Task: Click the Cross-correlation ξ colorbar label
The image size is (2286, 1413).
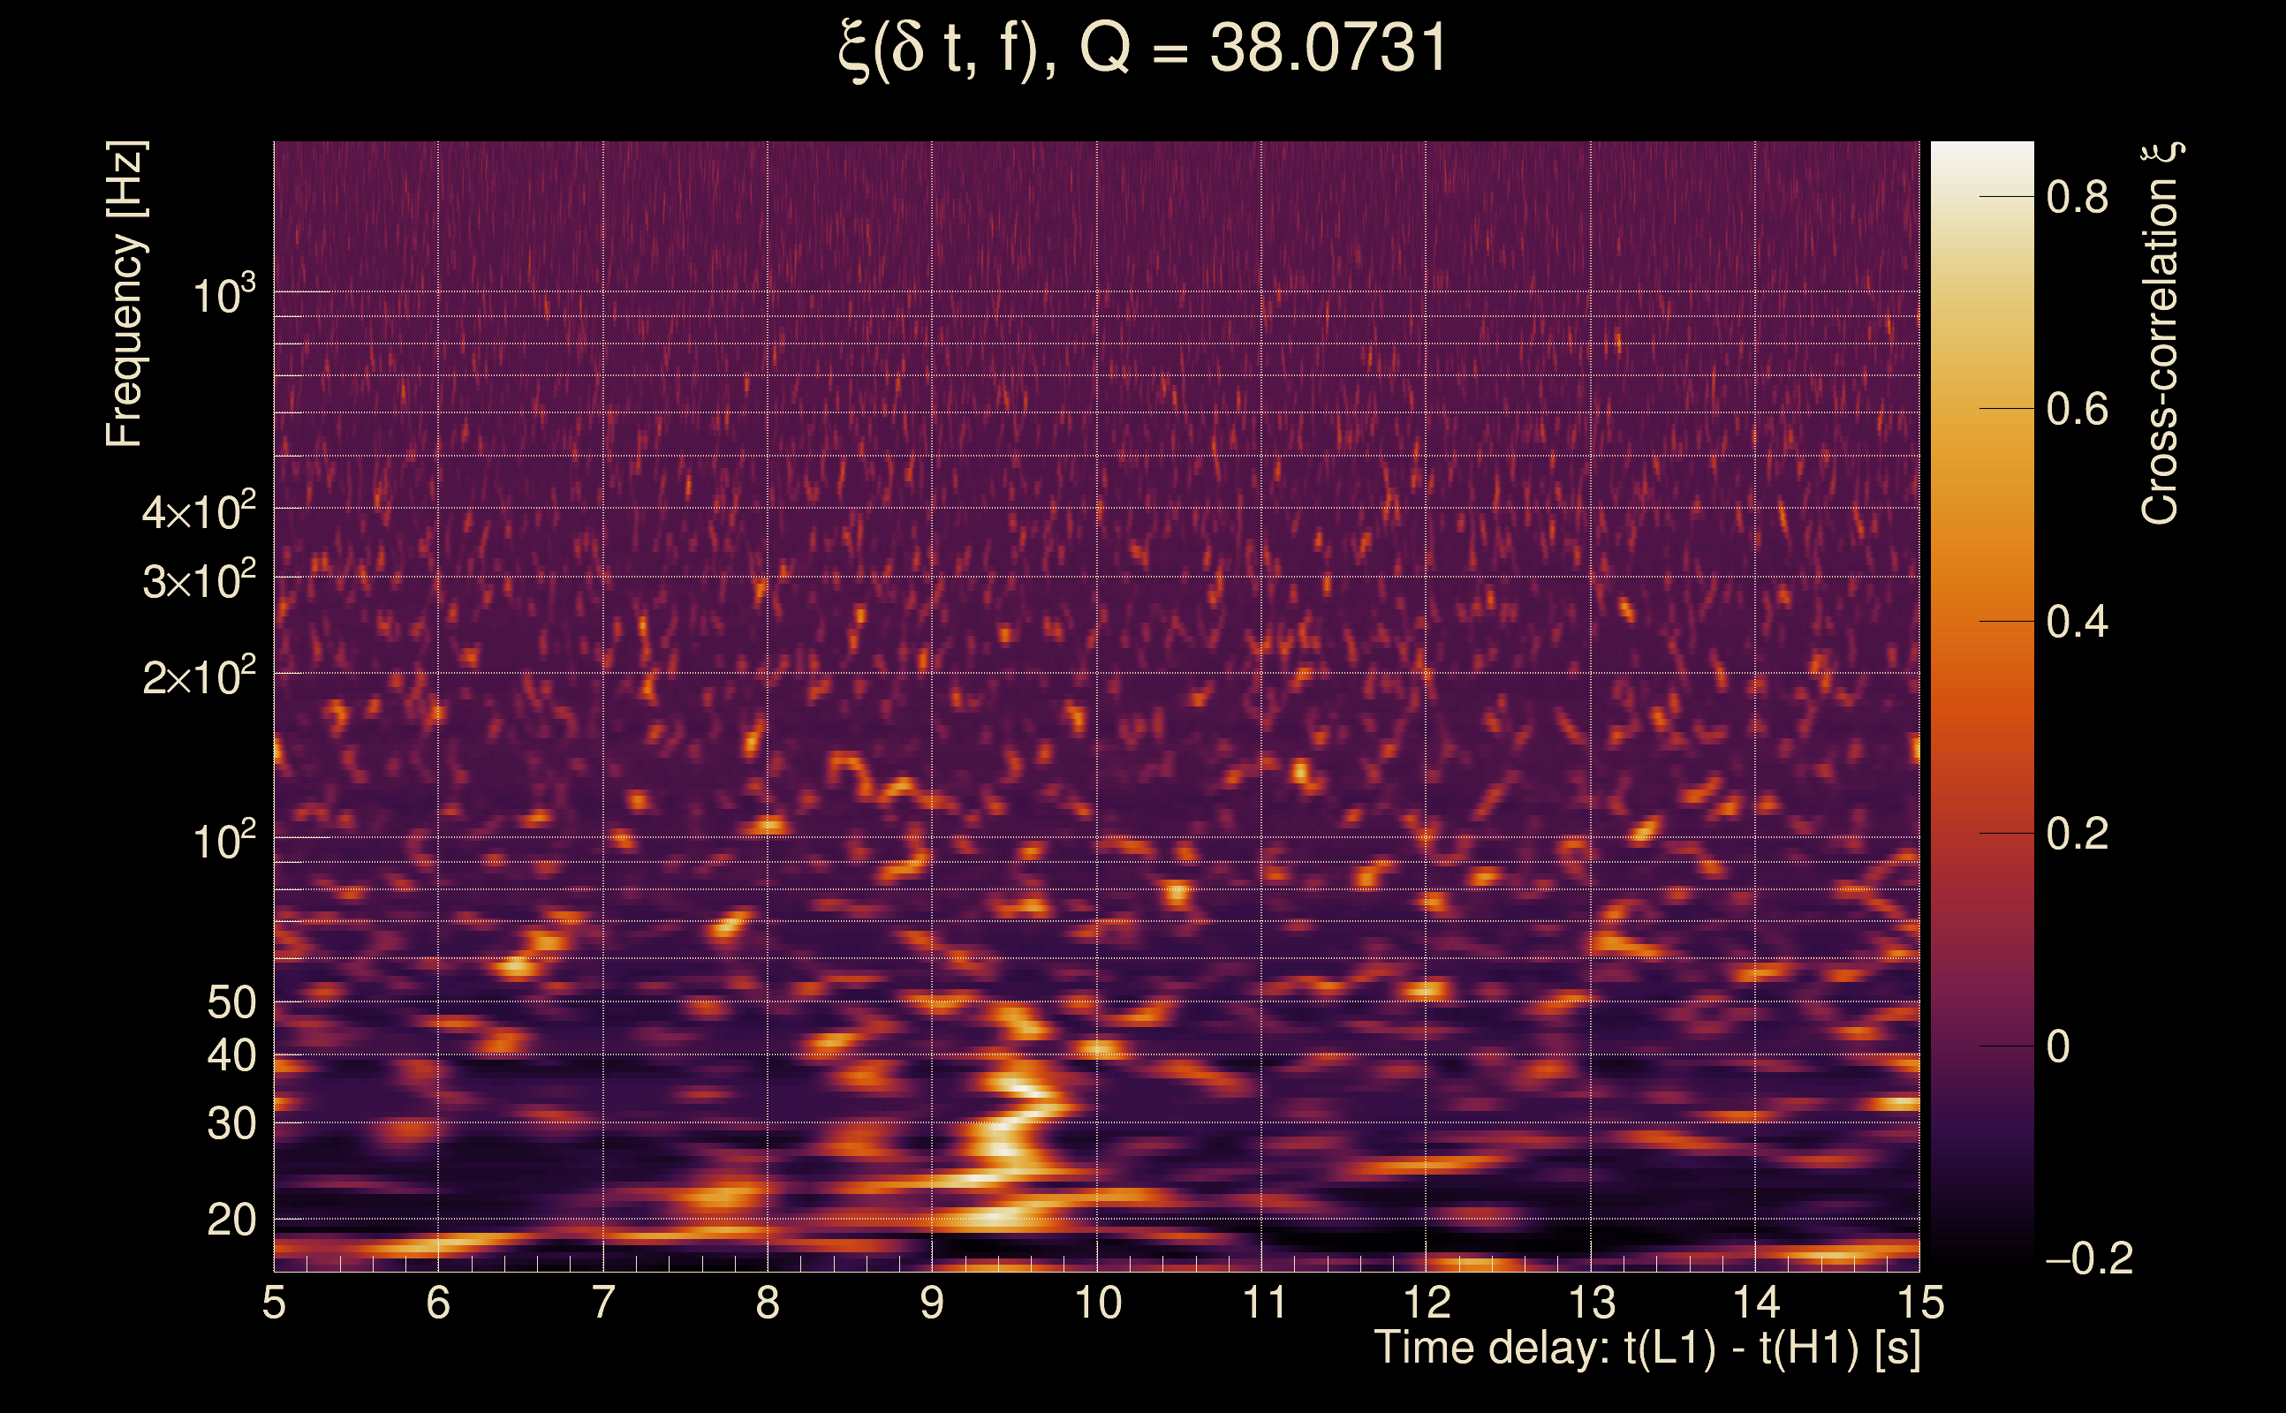Action: click(x=2160, y=334)
